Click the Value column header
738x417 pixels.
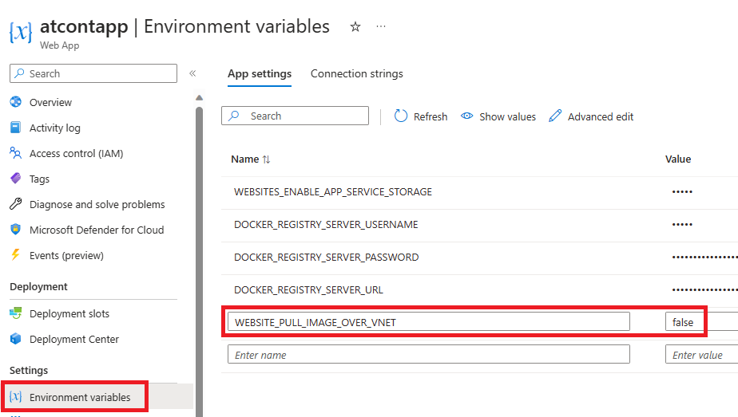678,159
